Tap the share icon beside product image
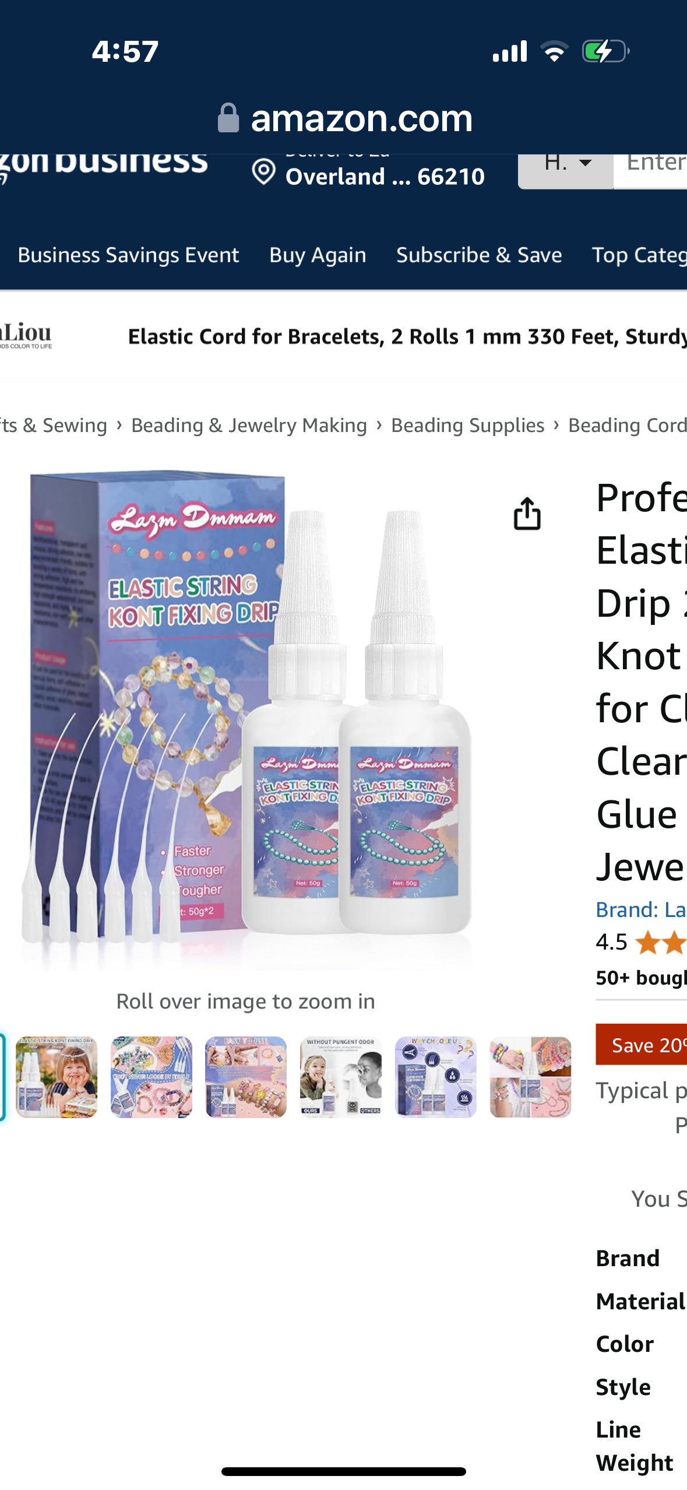Screen dimensions: 687x1490 pos(527,514)
